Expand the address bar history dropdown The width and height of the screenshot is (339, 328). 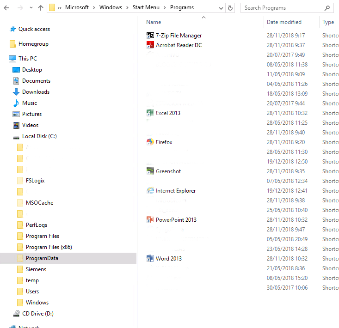coord(220,8)
